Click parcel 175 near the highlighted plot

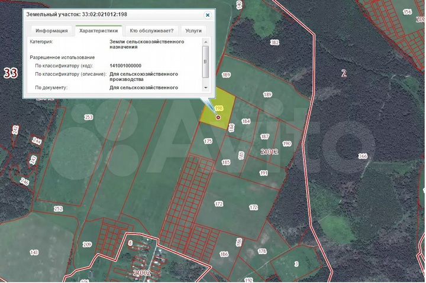[208, 141]
